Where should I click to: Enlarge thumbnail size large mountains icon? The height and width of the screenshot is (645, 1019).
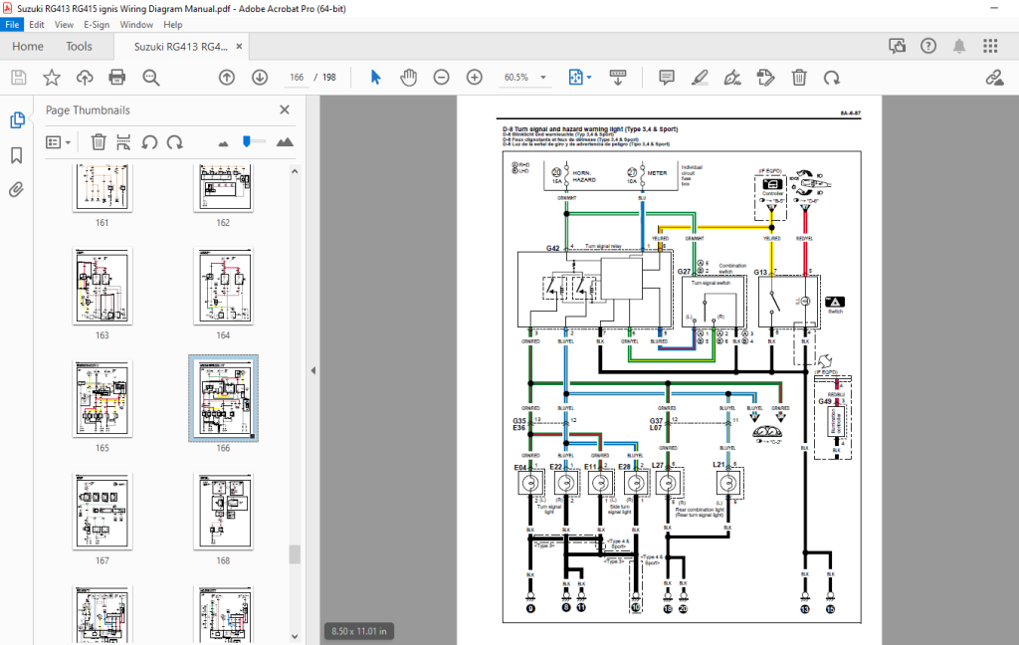click(x=285, y=141)
